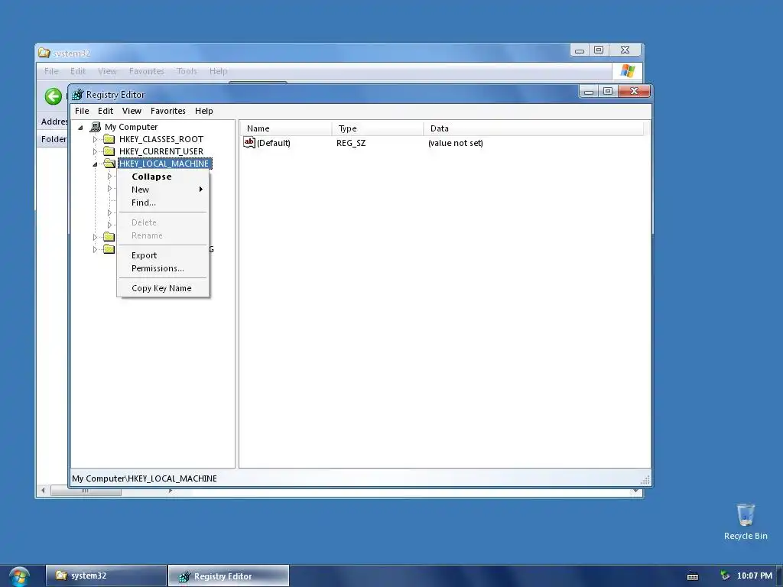The width and height of the screenshot is (783, 587).
Task: Click the 10:07 PM taskbar clock
Action: click(755, 576)
